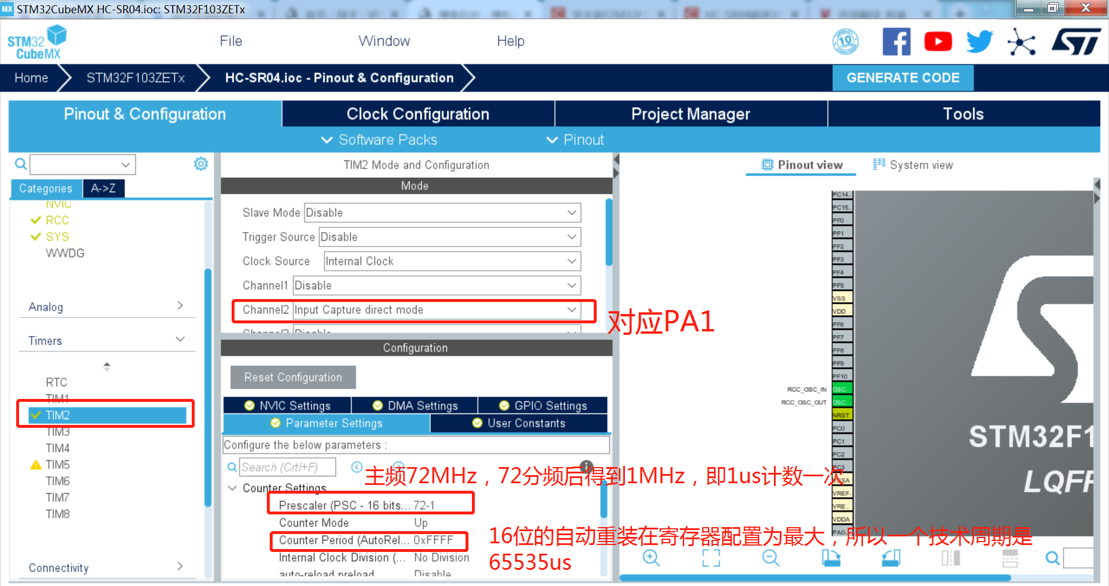Open the Window menu
Viewport: 1109px width, 586px height.
pyautogui.click(x=384, y=41)
